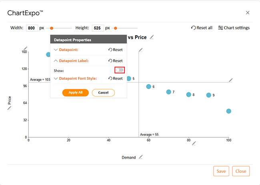This screenshot has height=185, width=260.
Task: Edit the vertical average line via its pencil
Action: pos(141,50)
